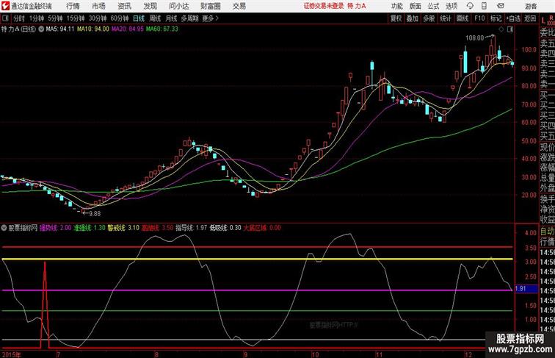Viewport: 555px width, 358px height.
Task: Click the 自动 label in right panel
Action: coord(547,232)
